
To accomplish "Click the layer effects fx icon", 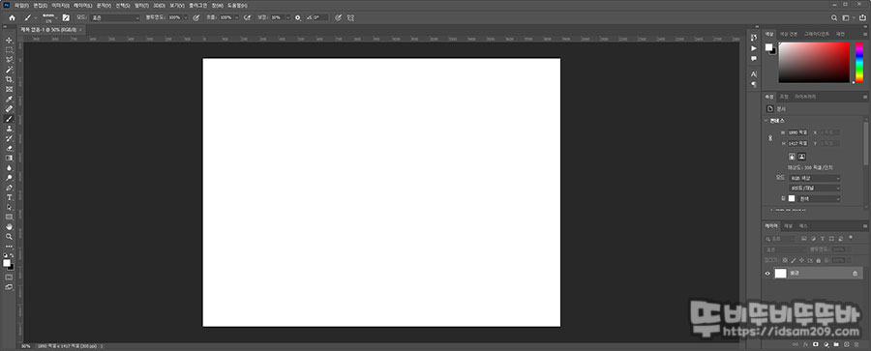I will pyautogui.click(x=805, y=344).
